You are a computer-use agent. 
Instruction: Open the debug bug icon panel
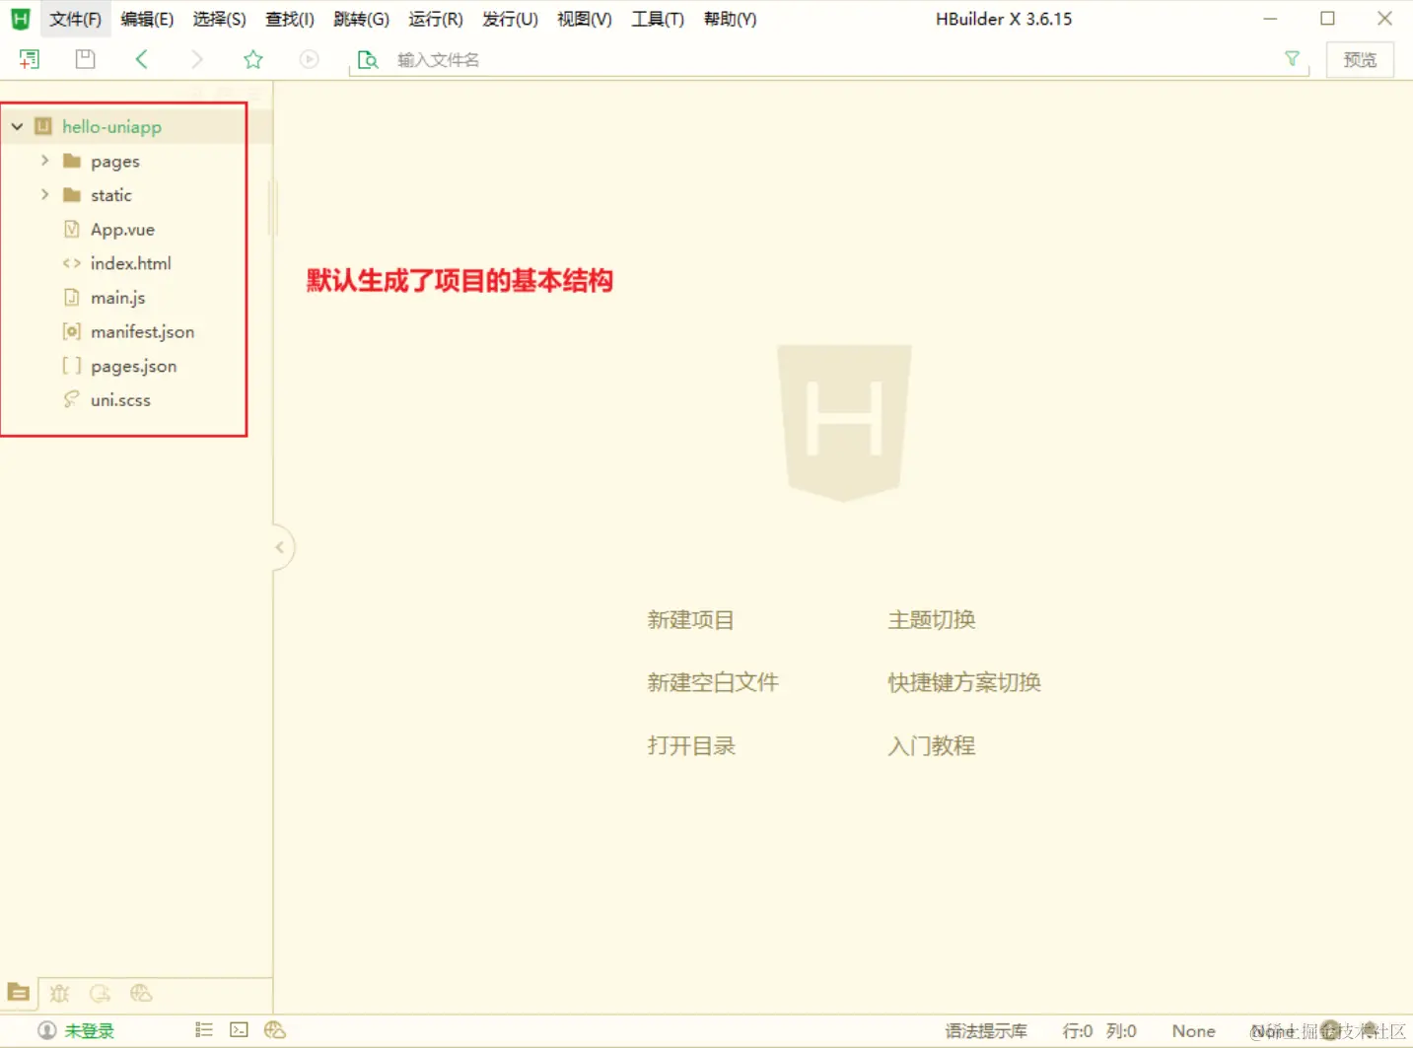(60, 993)
